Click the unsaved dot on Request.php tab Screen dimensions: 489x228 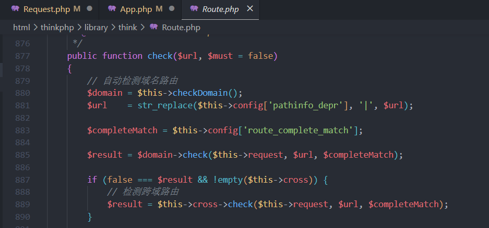point(90,9)
